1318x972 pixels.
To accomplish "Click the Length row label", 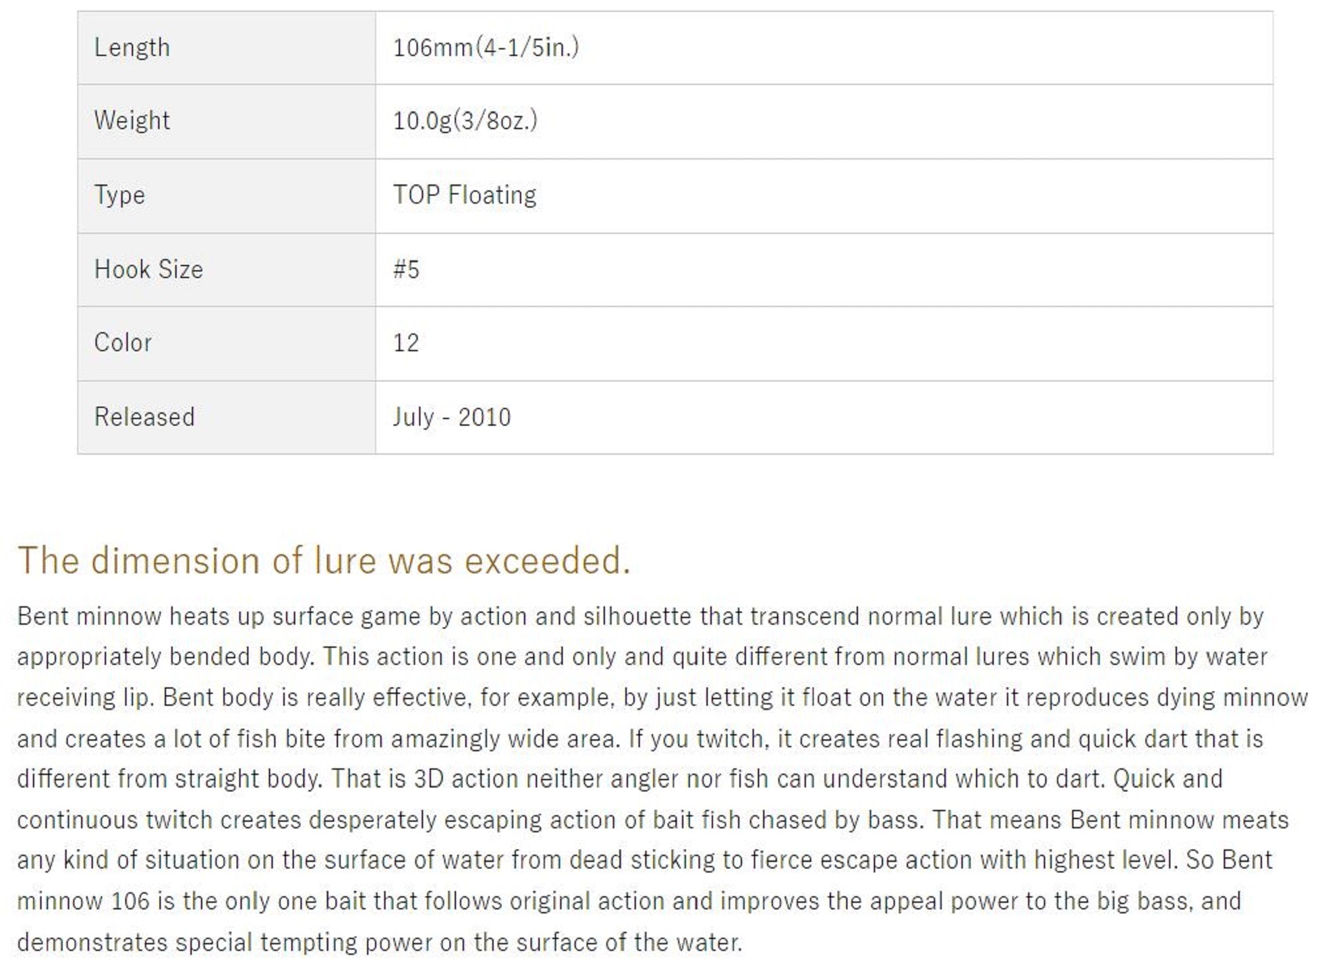I will 132,48.
